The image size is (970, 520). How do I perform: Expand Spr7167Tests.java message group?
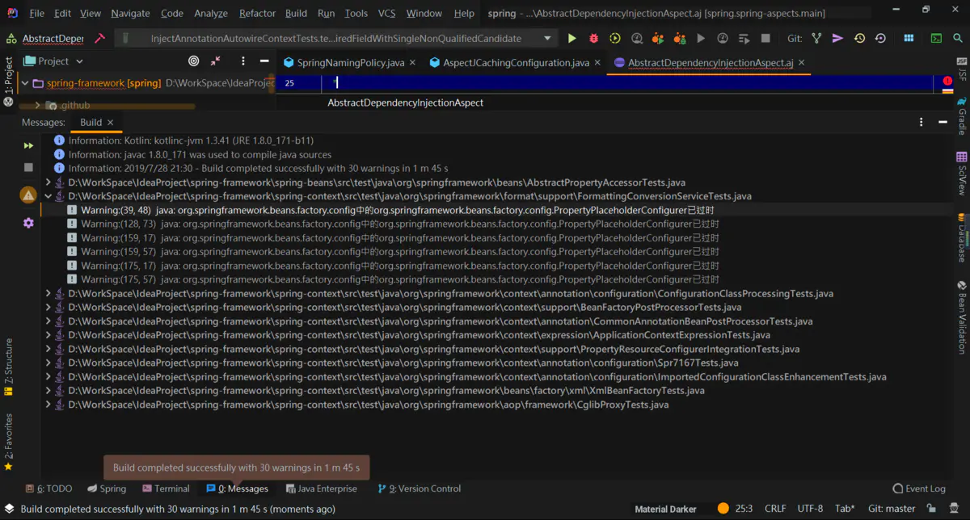click(x=48, y=363)
